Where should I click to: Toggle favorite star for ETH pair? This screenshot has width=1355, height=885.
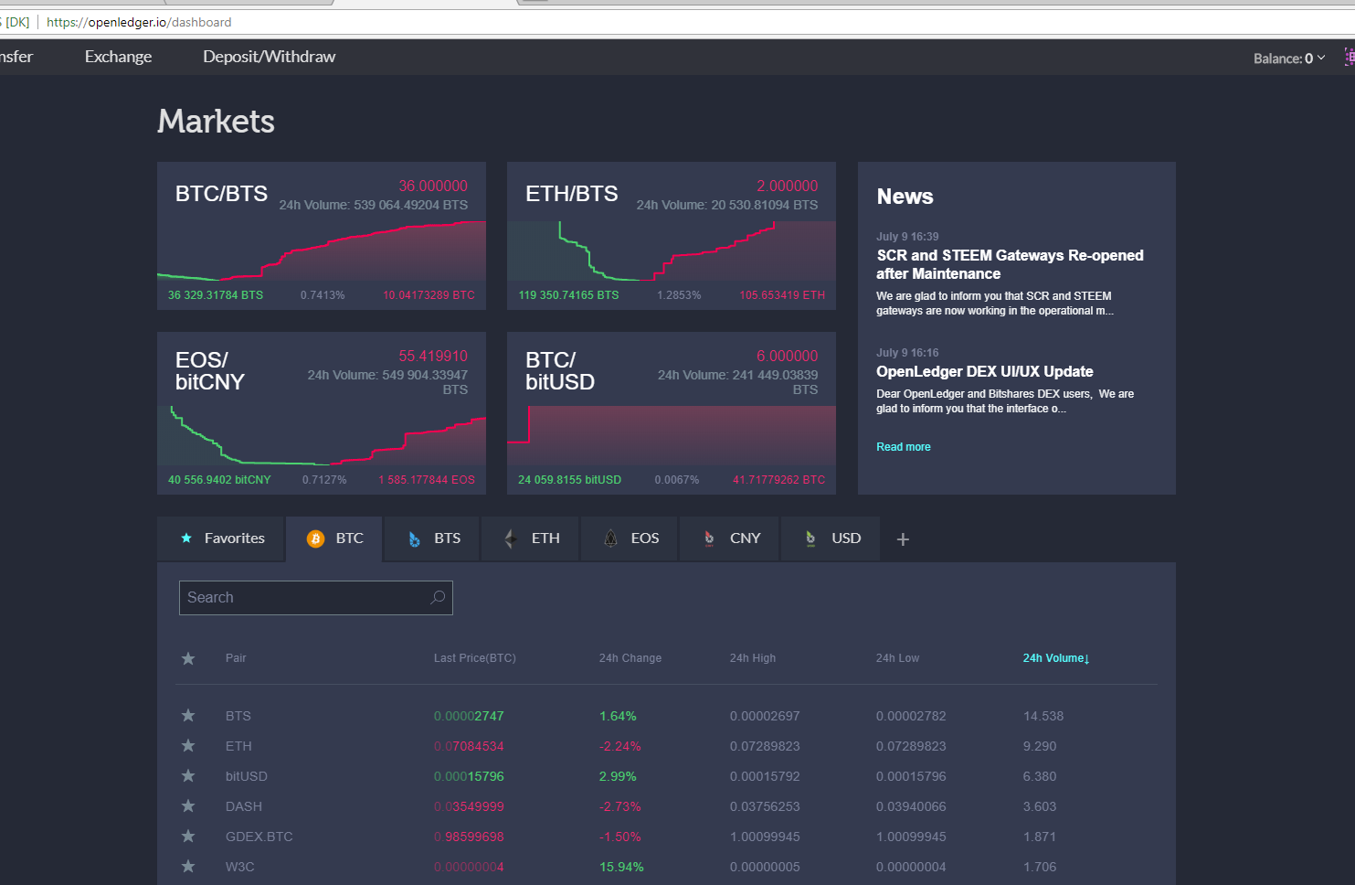[x=188, y=746]
